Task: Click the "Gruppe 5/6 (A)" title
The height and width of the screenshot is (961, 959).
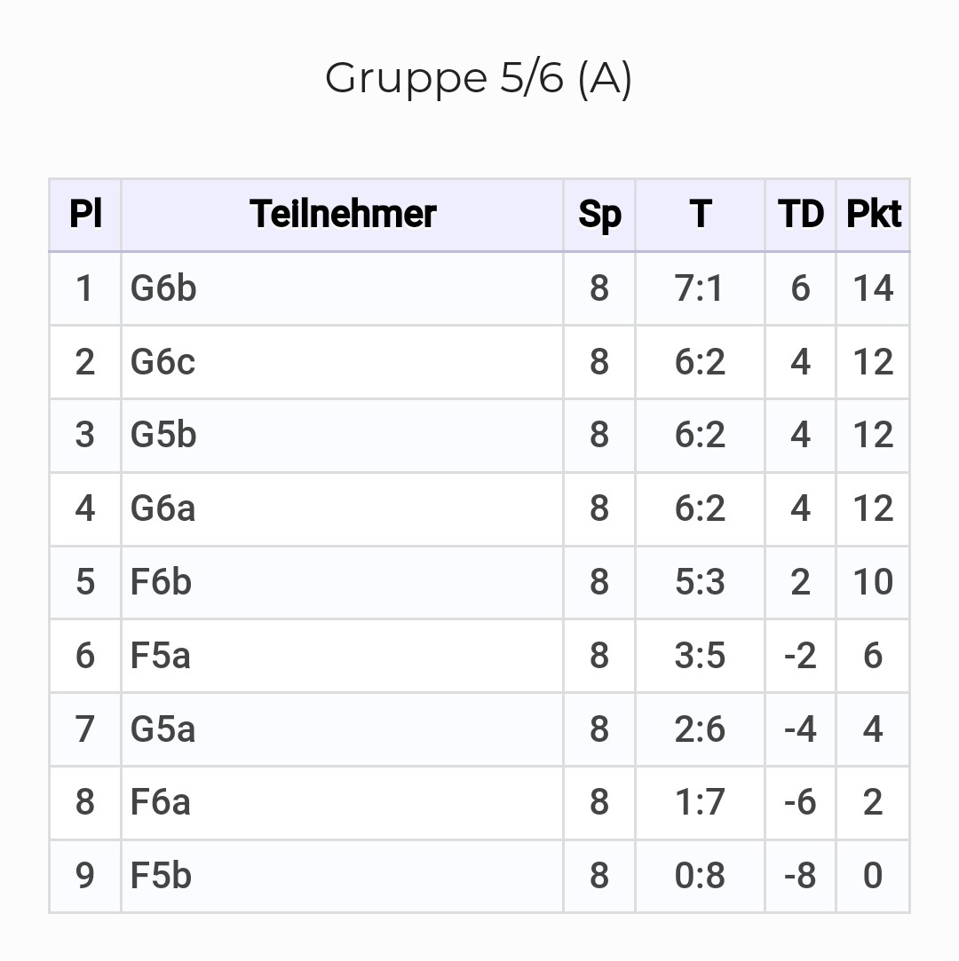Action: 479,78
